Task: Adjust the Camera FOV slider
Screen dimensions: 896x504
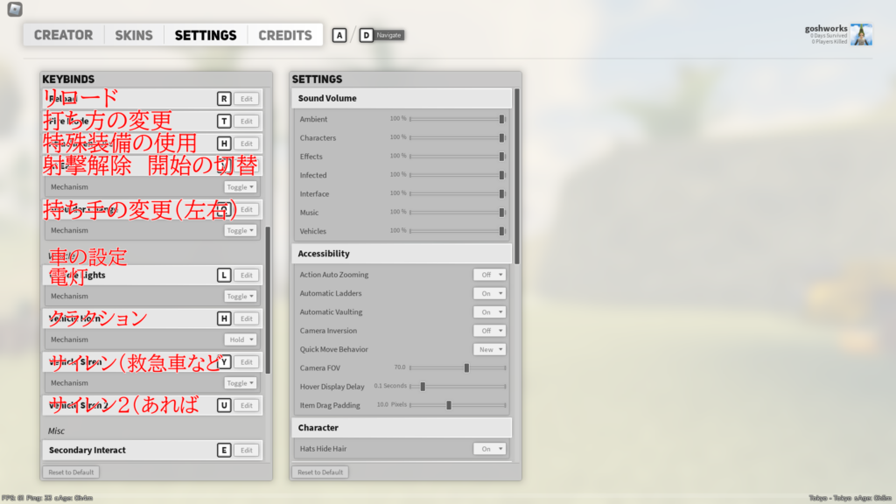Action: (466, 367)
